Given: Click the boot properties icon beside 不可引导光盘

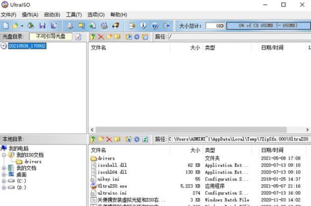Looking at the screenshot, I should [x=79, y=37].
